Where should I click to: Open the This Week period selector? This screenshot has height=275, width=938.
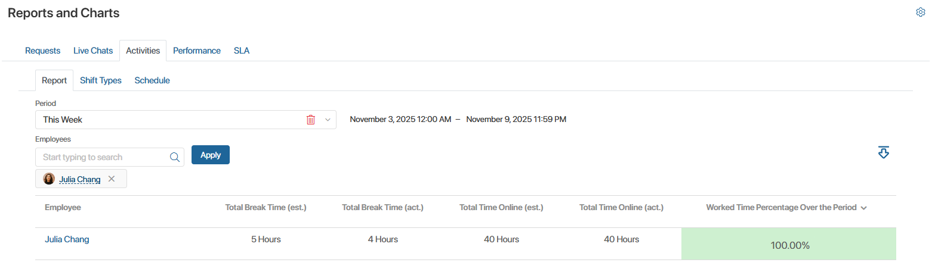(167, 120)
